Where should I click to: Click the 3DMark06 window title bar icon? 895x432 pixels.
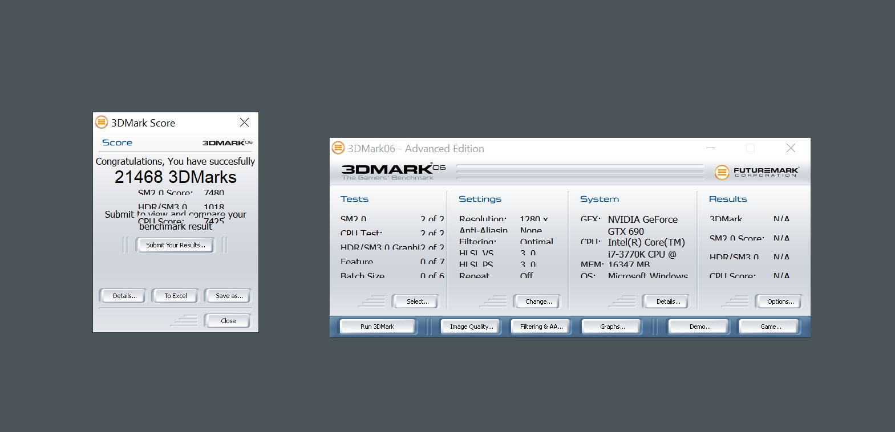pos(338,148)
